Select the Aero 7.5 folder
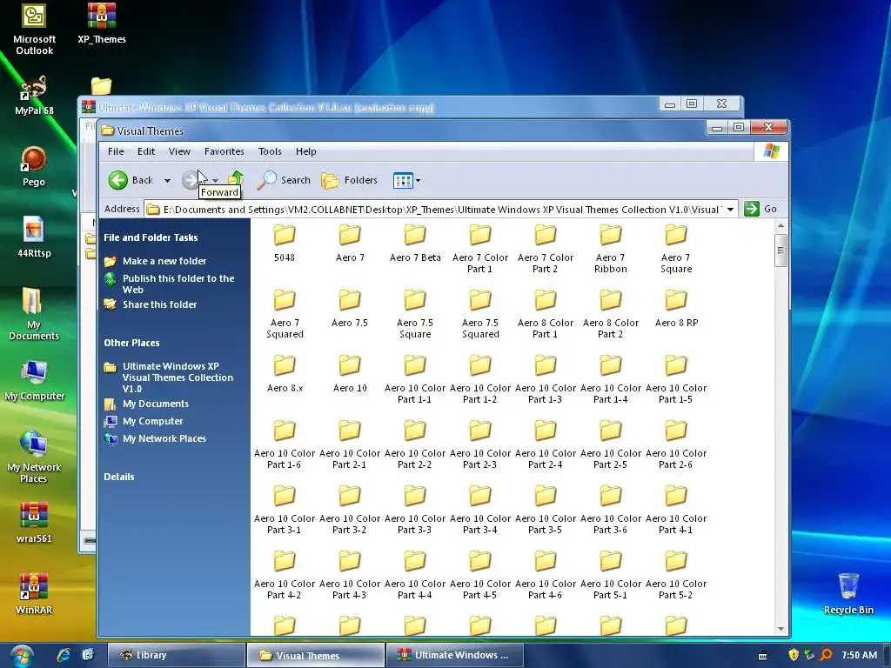The width and height of the screenshot is (891, 668). 350,309
